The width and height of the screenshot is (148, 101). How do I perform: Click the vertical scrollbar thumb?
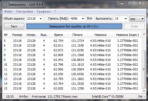pos(144,69)
